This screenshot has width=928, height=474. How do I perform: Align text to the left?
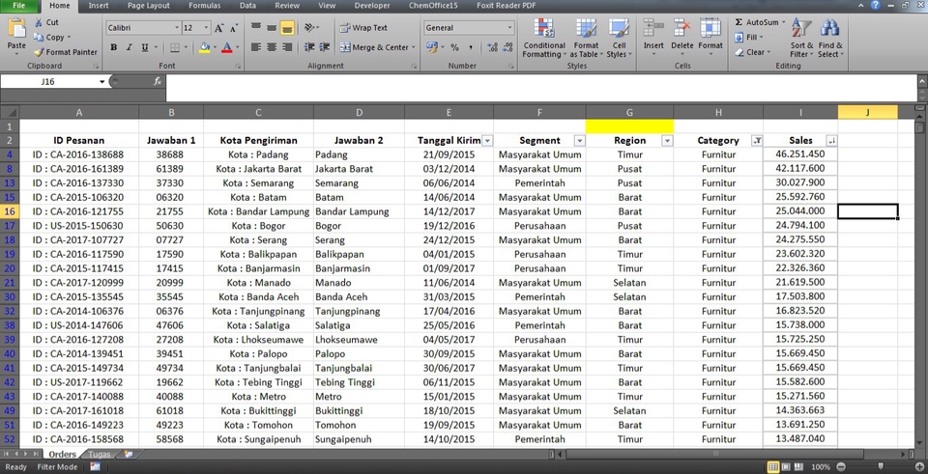click(256, 47)
